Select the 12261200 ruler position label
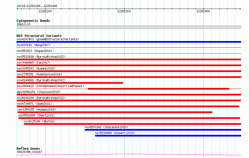Viewport: 249px width, 158px height. (x=45, y=11)
